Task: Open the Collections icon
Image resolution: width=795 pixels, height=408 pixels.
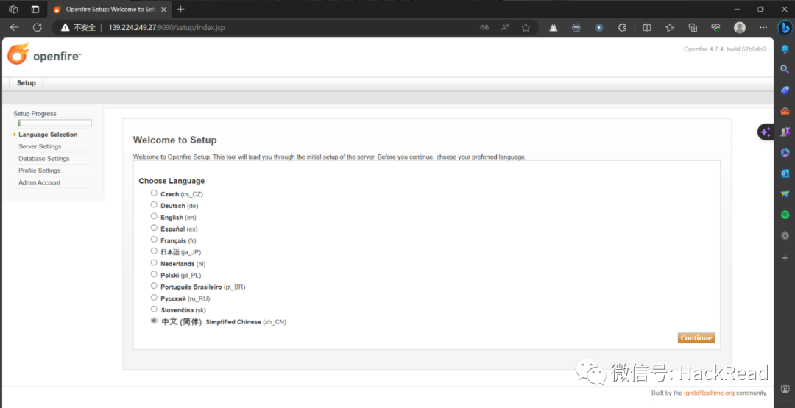Action: point(693,27)
